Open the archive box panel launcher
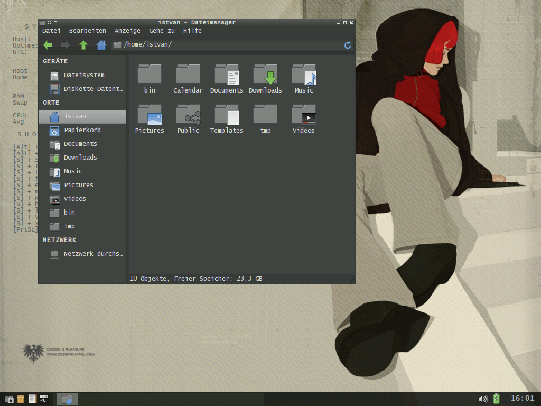 pyautogui.click(x=21, y=399)
